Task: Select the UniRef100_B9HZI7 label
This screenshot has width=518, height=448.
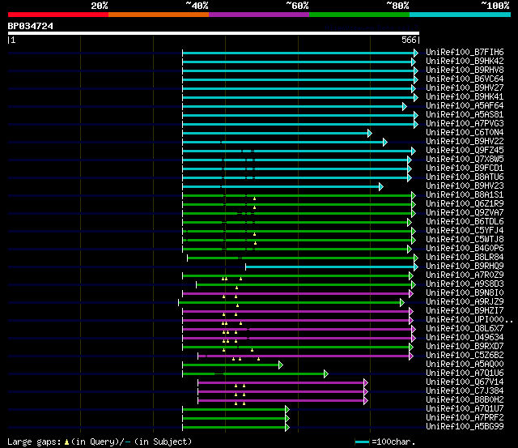Action: 465,311
